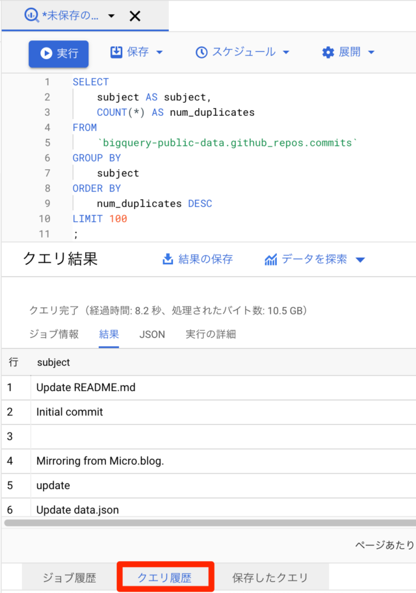Switch to the JSON tab
This screenshot has height=593, width=416.
click(x=152, y=335)
